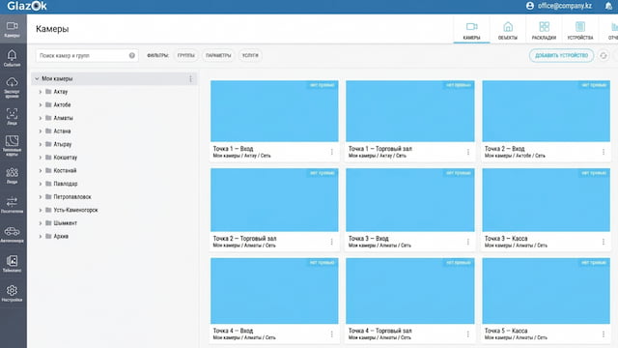Open the three-dot menu for Точка 4 – Торговый зал
Image resolution: width=618 pixels, height=348 pixels.
click(468, 334)
